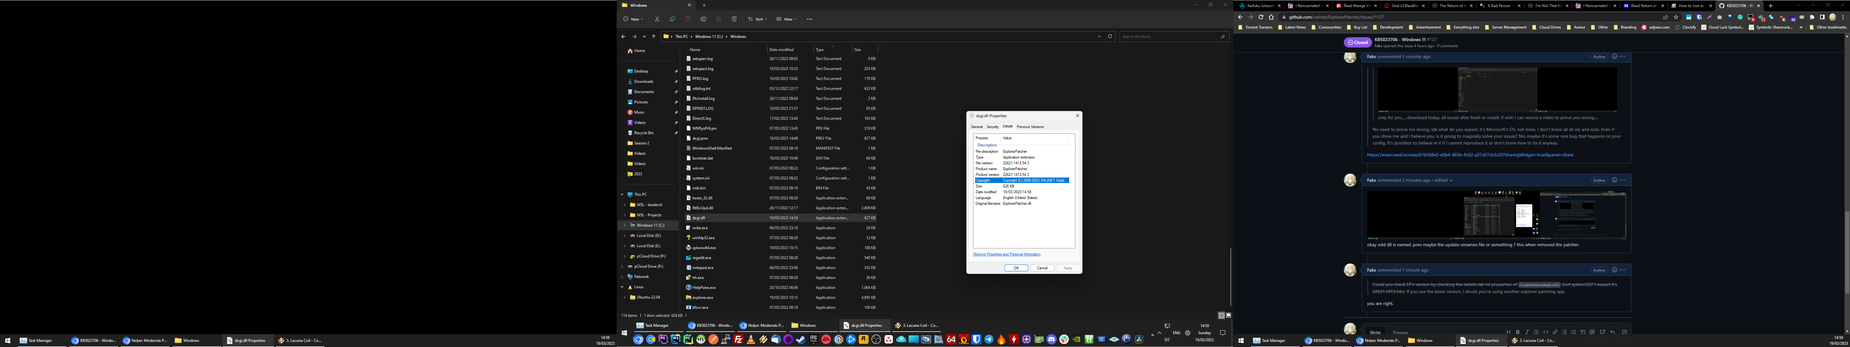This screenshot has width=1850, height=347.
Task: Expand the address bar history dropdown
Action: coord(1099,36)
